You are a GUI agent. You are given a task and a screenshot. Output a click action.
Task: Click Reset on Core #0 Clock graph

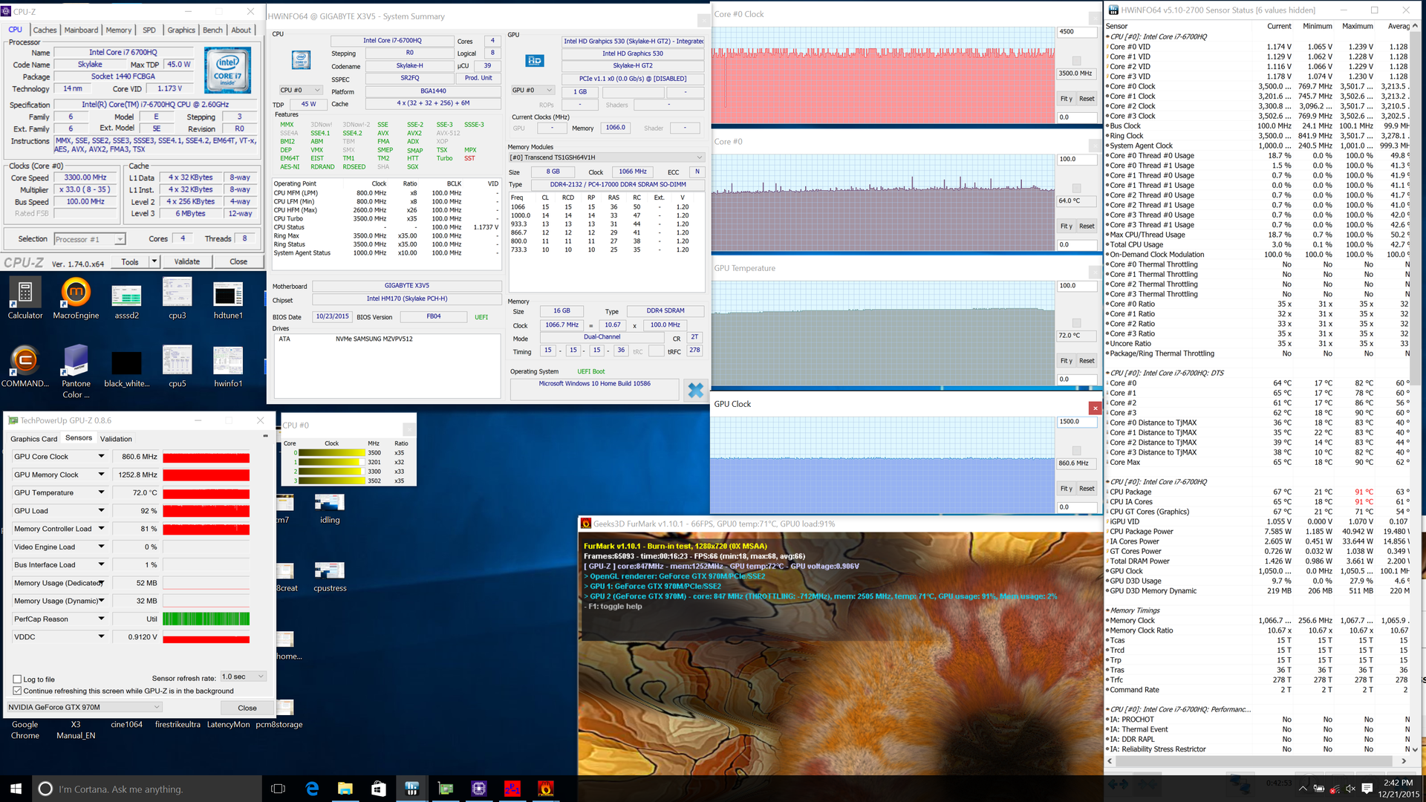point(1087,99)
